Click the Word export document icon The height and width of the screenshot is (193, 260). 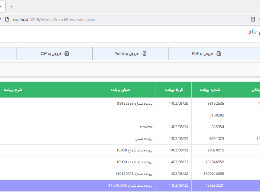pos(144,53)
